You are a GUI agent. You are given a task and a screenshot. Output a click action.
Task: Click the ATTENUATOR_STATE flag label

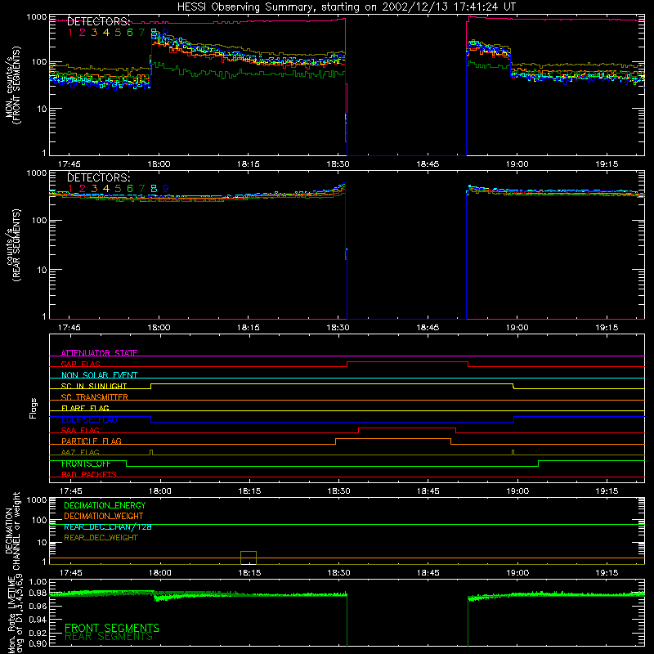click(x=99, y=353)
